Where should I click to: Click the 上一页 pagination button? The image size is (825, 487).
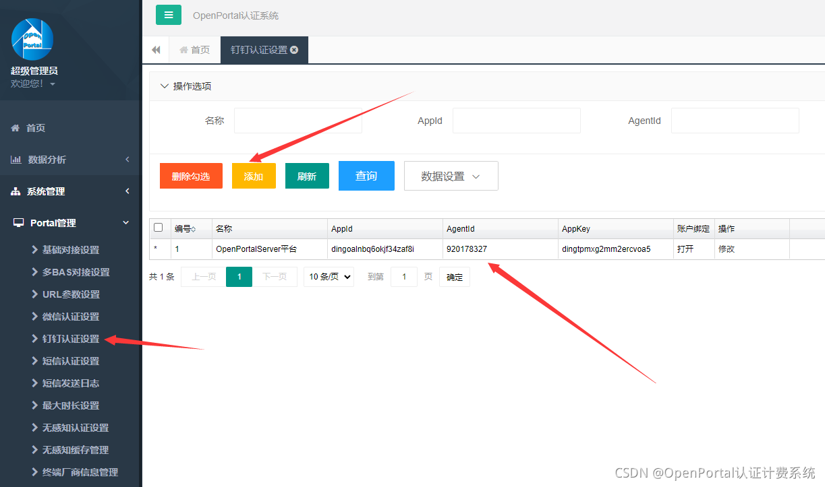203,277
